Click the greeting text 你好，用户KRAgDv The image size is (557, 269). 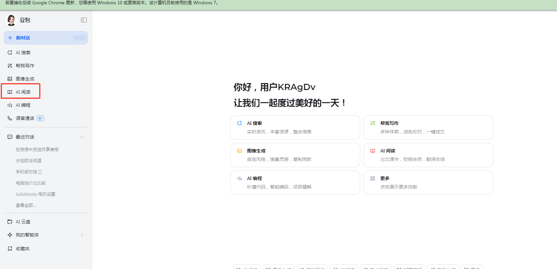(274, 87)
